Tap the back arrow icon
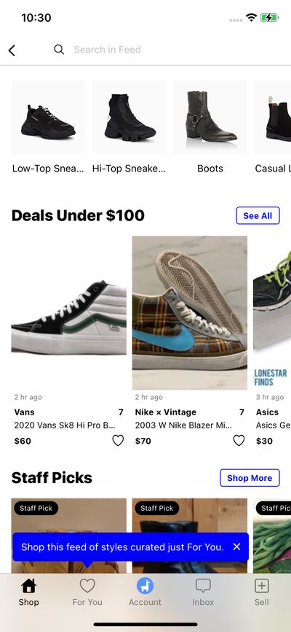The height and width of the screenshot is (632, 291). click(x=12, y=50)
